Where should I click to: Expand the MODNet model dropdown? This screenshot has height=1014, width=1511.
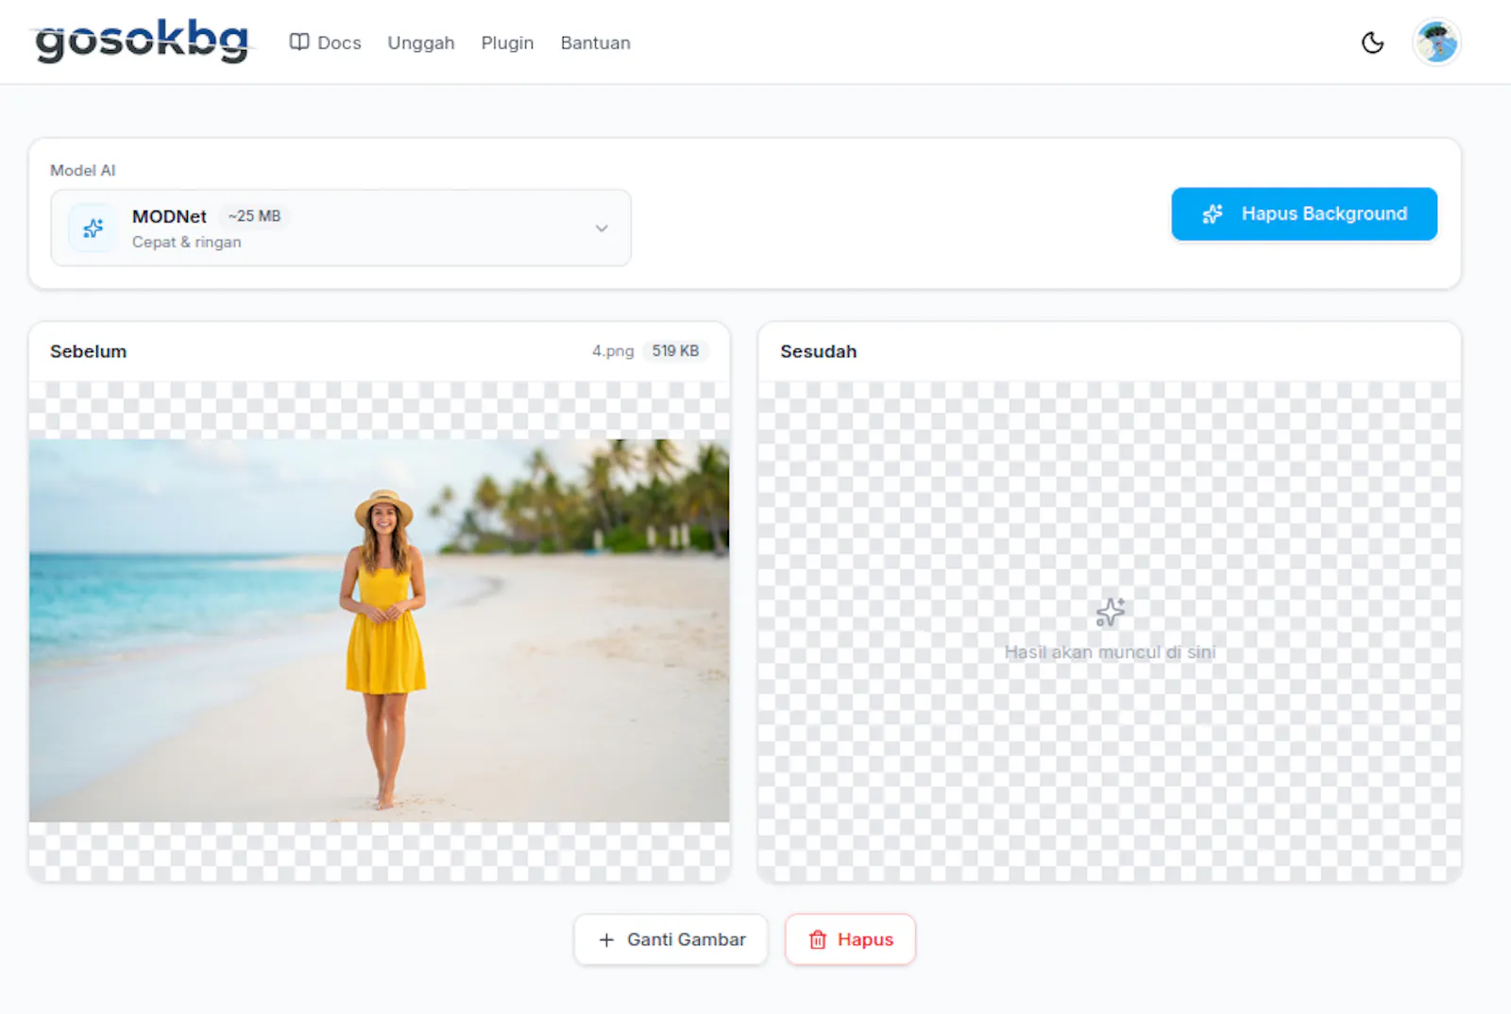[x=341, y=228]
